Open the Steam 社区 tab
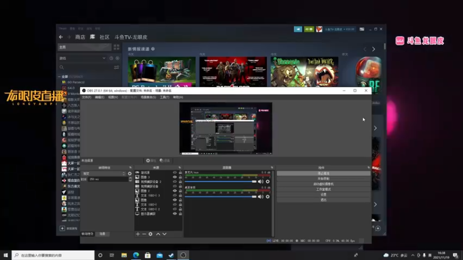This screenshot has height=260, width=463. (x=105, y=37)
